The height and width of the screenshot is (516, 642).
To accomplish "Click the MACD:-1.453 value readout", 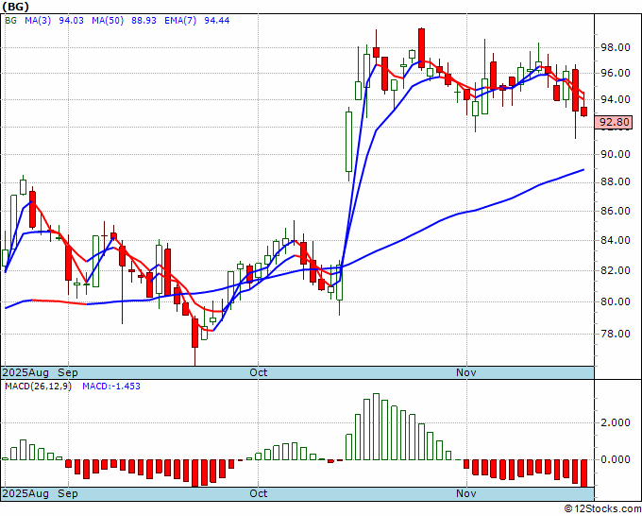I will coord(111,387).
